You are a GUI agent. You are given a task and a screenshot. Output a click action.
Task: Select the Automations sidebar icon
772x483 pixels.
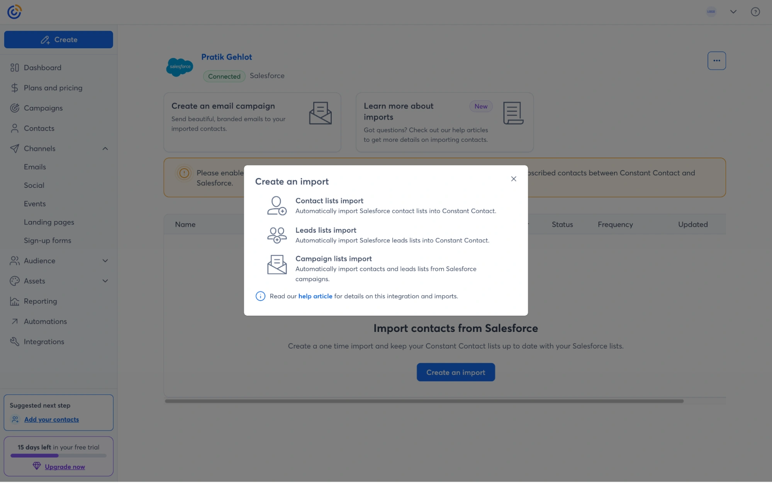point(15,321)
